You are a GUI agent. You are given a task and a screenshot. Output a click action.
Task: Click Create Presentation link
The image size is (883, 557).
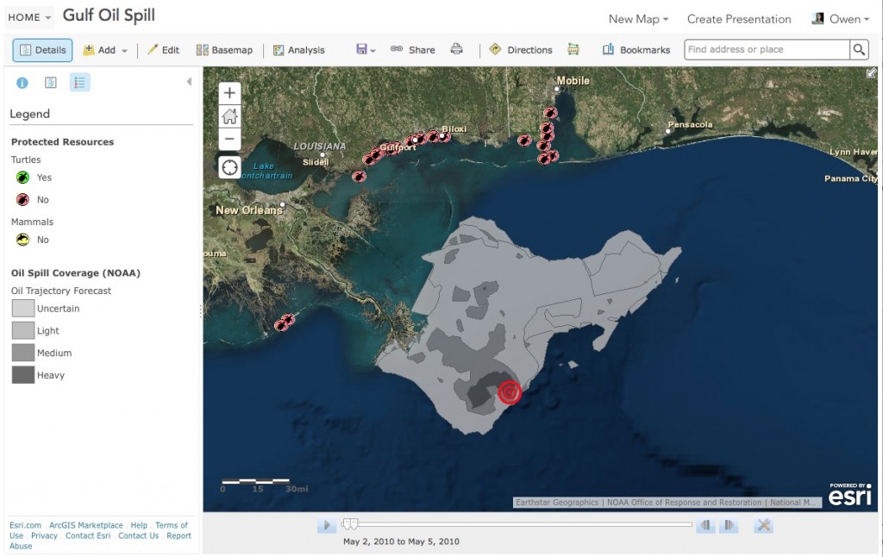739,19
